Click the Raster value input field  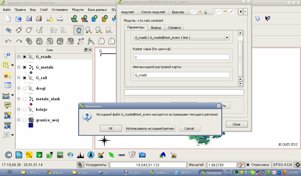click(x=181, y=57)
